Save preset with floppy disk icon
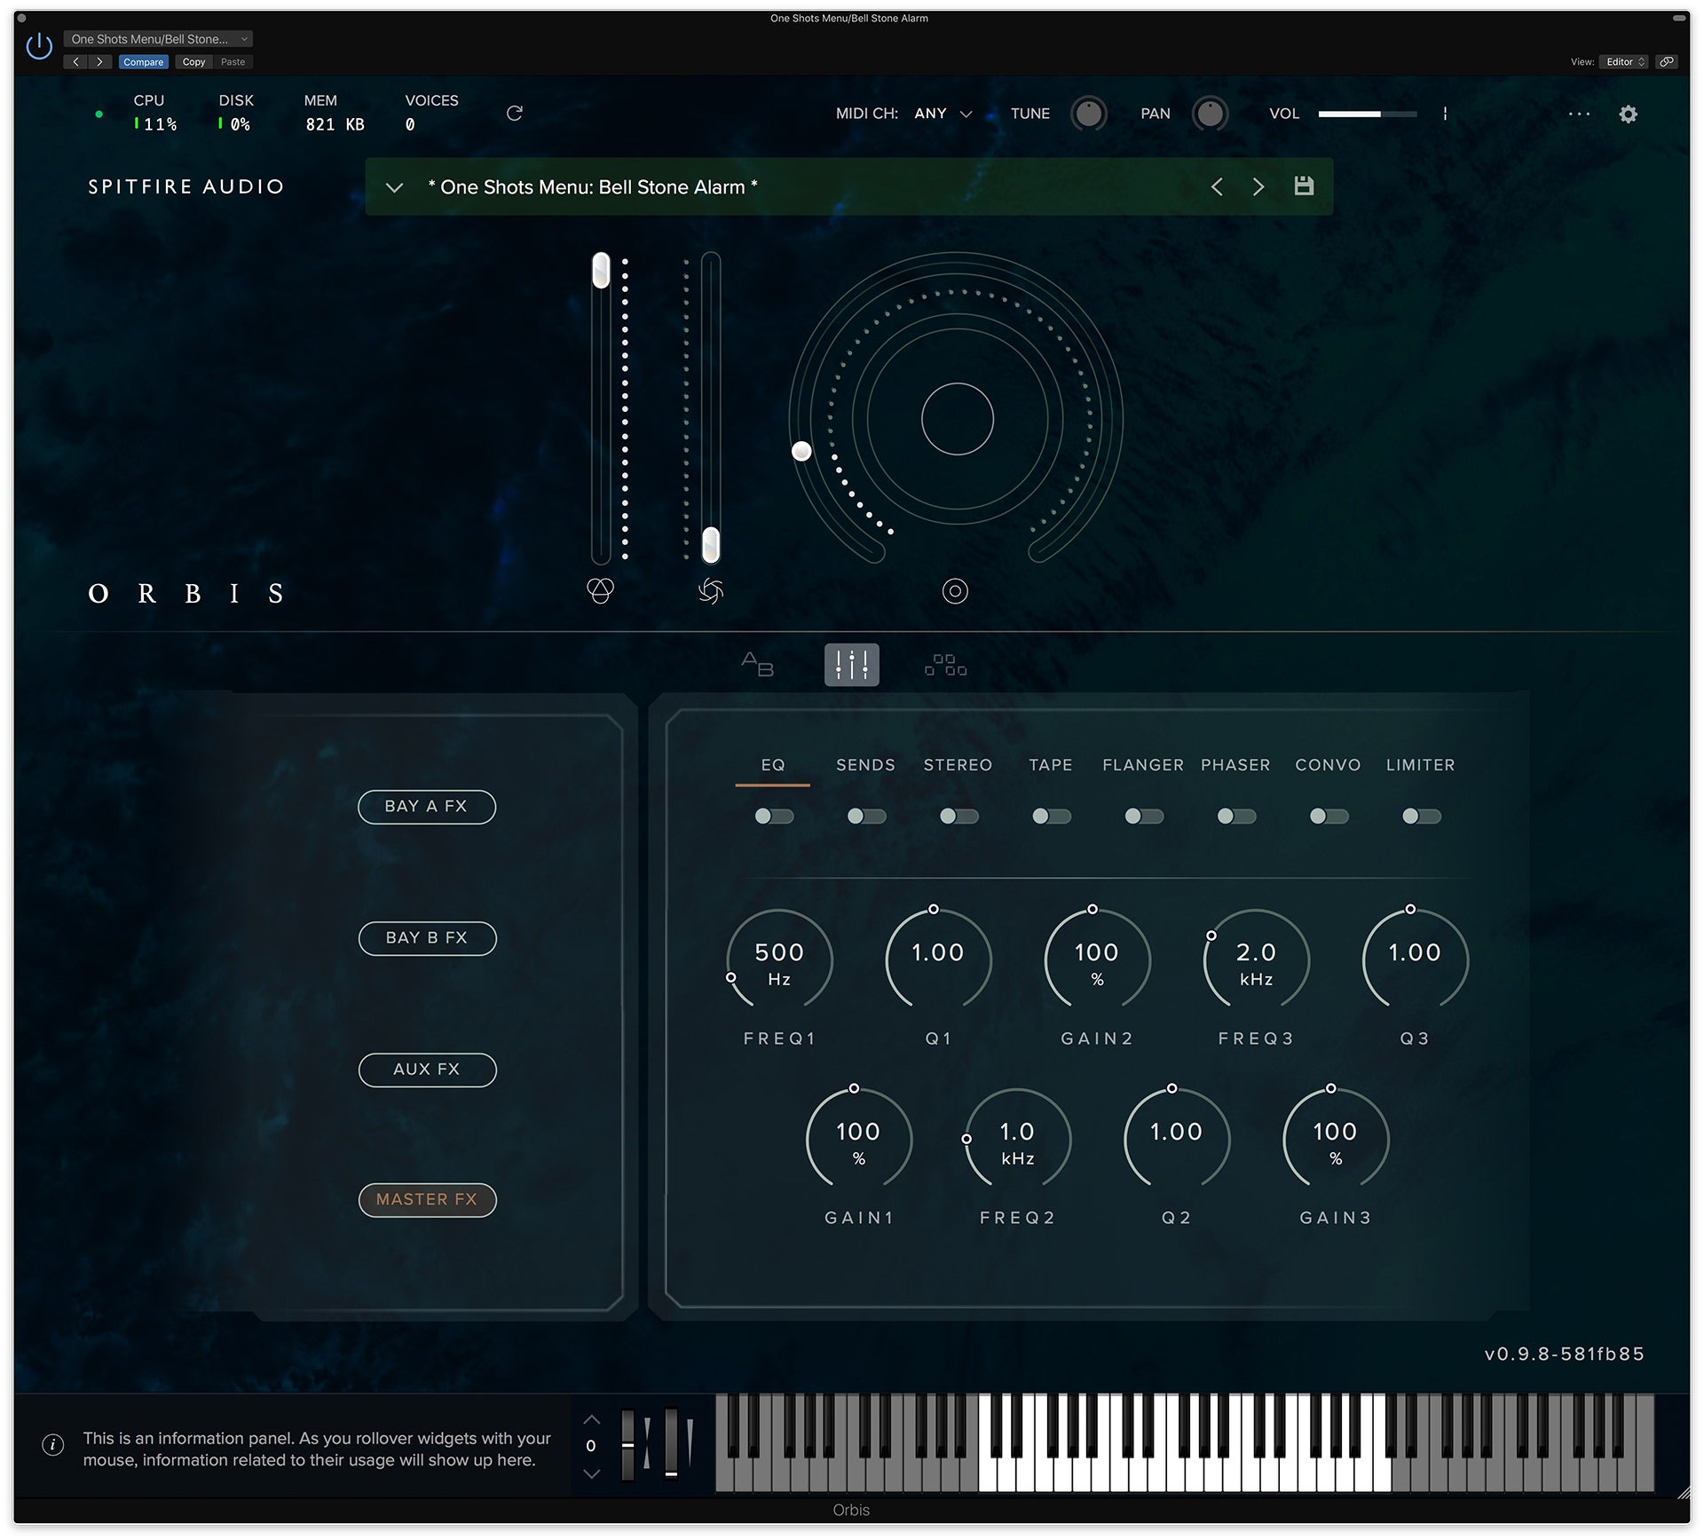The height and width of the screenshot is (1540, 1704). point(1303,186)
